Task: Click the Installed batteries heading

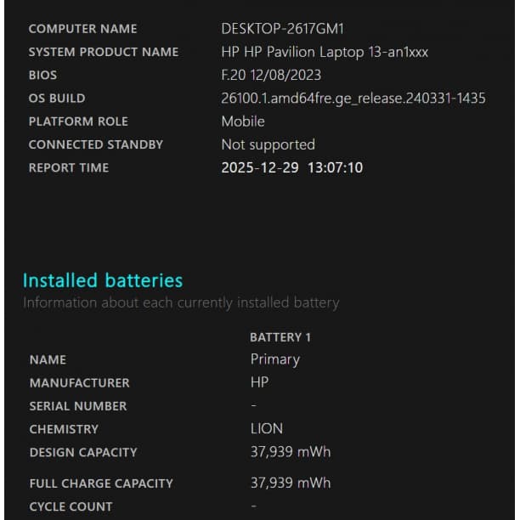Action: (103, 280)
